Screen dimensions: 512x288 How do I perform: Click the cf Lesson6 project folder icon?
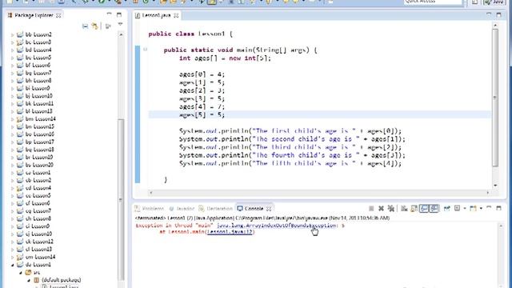pyautogui.click(x=20, y=203)
